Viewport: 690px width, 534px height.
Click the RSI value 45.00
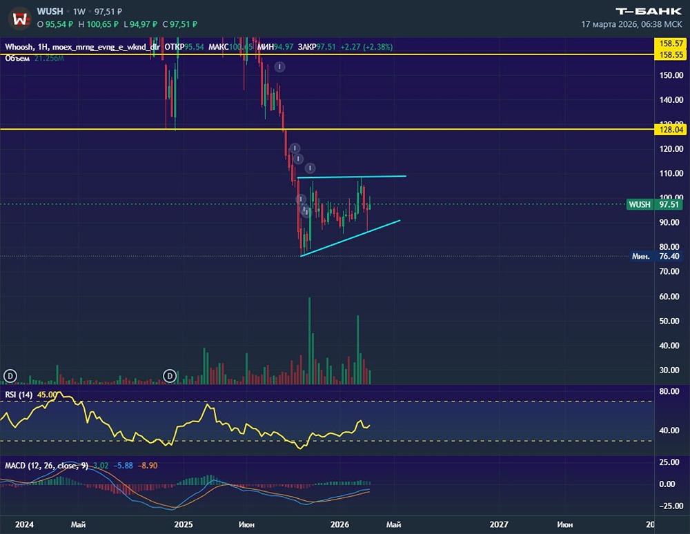47,395
